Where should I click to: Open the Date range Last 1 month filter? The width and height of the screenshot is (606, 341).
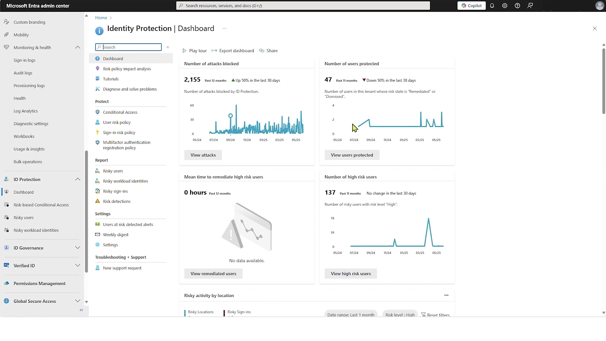[x=351, y=314]
